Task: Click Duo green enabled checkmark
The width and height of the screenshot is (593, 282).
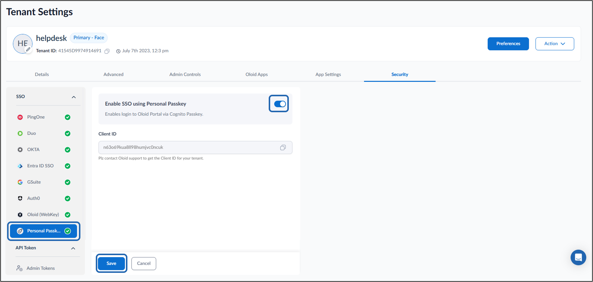Action: point(68,133)
